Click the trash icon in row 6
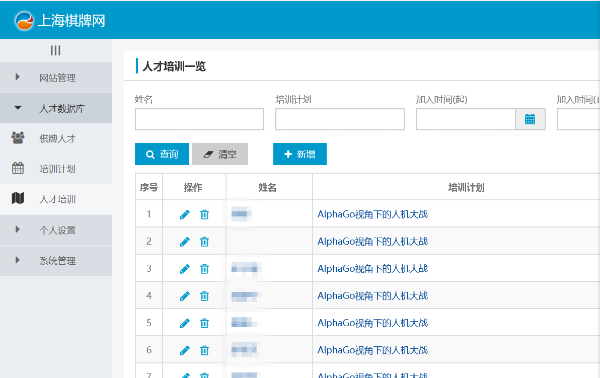 pos(204,350)
